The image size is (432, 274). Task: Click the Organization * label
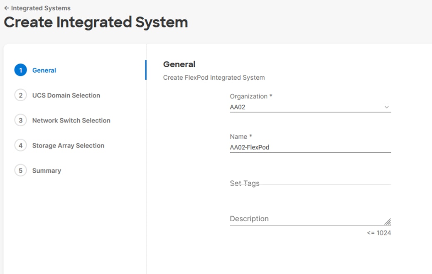pyautogui.click(x=251, y=96)
